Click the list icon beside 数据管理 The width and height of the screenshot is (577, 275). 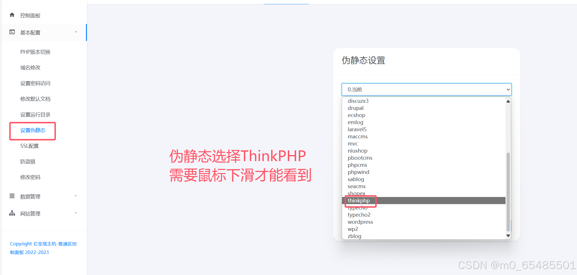[x=12, y=196]
